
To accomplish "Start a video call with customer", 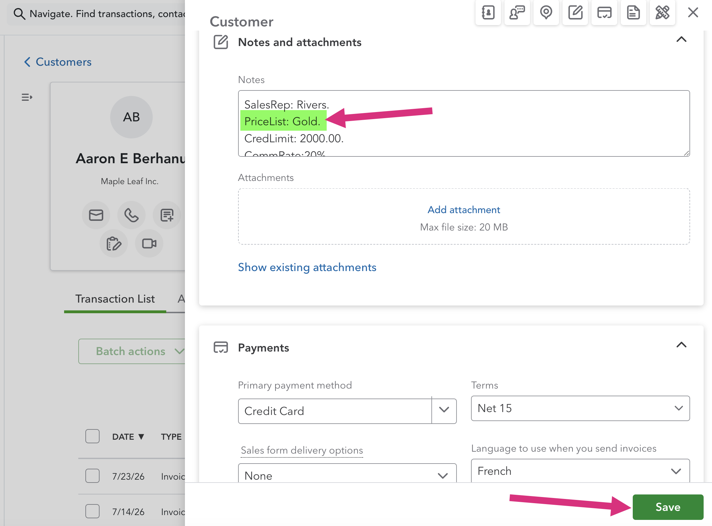I will 149,243.
